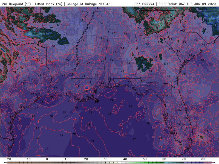Click the 60 tick label on the color scale

pos(164,159)
